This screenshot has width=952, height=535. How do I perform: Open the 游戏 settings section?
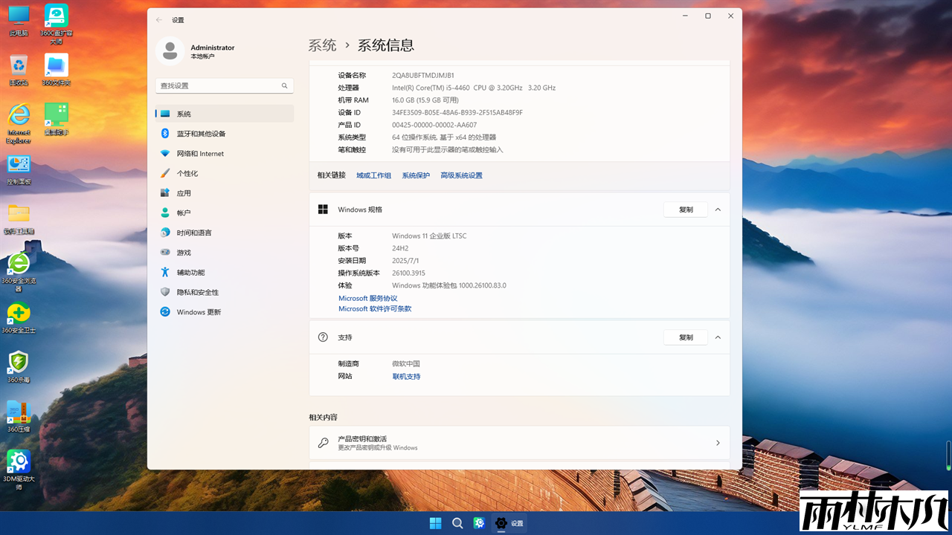(183, 252)
